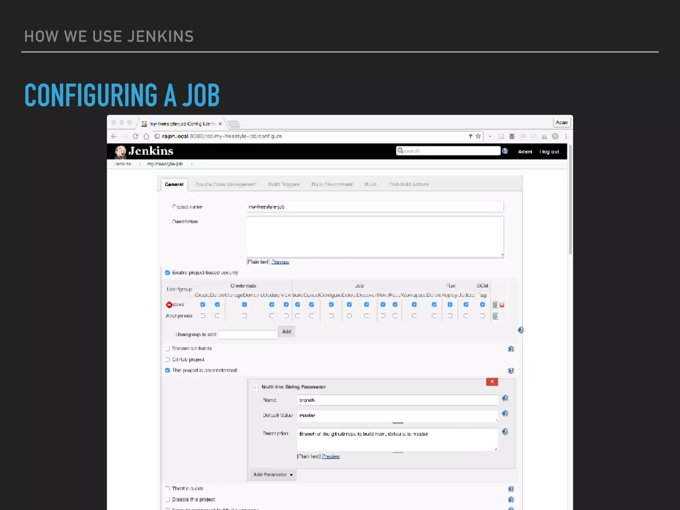Uncheck devs SCM Tag permission
This screenshot has width=680, height=510.
pyautogui.click(x=482, y=304)
